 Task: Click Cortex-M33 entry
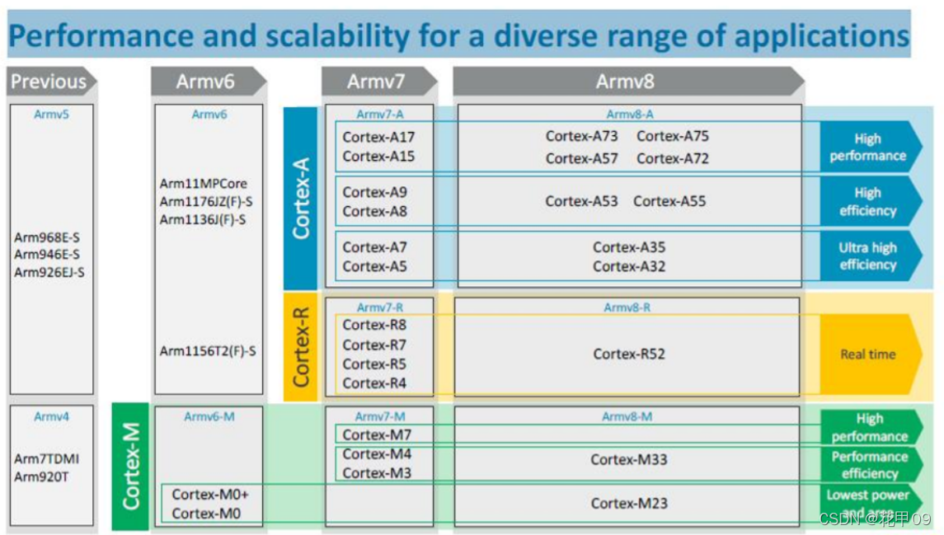pos(629,460)
